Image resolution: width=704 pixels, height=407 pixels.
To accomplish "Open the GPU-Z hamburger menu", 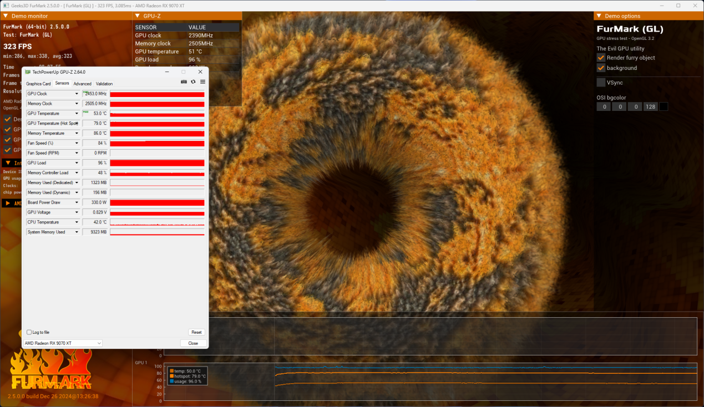I will pos(202,82).
